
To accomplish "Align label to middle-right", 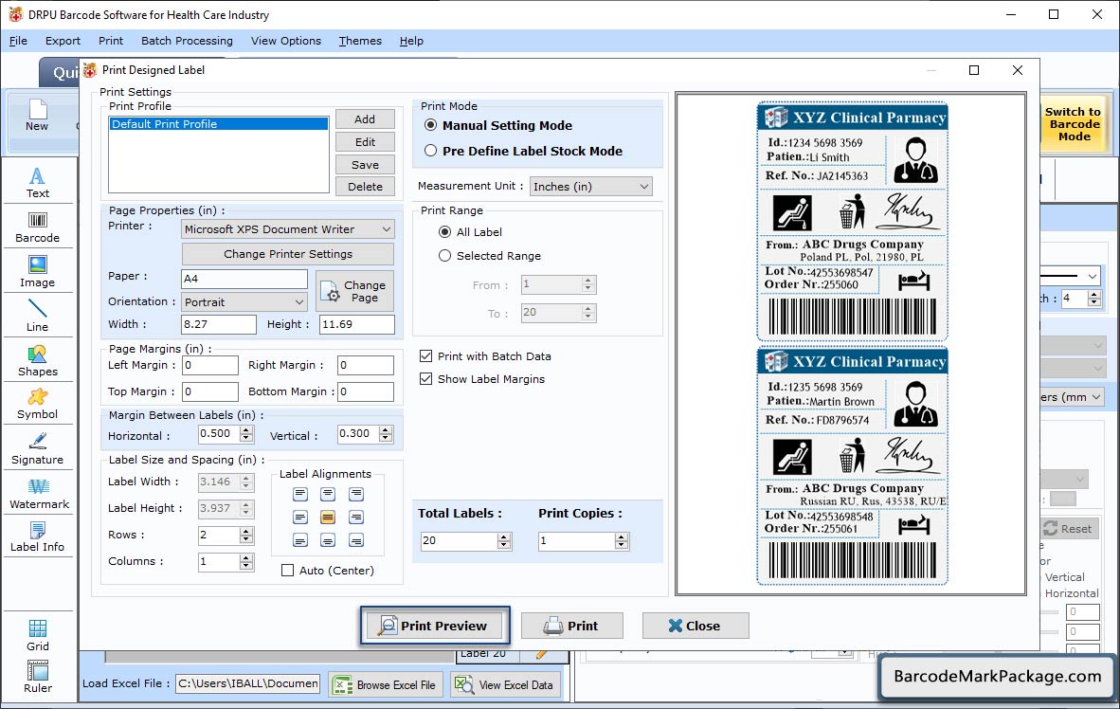I will (355, 517).
